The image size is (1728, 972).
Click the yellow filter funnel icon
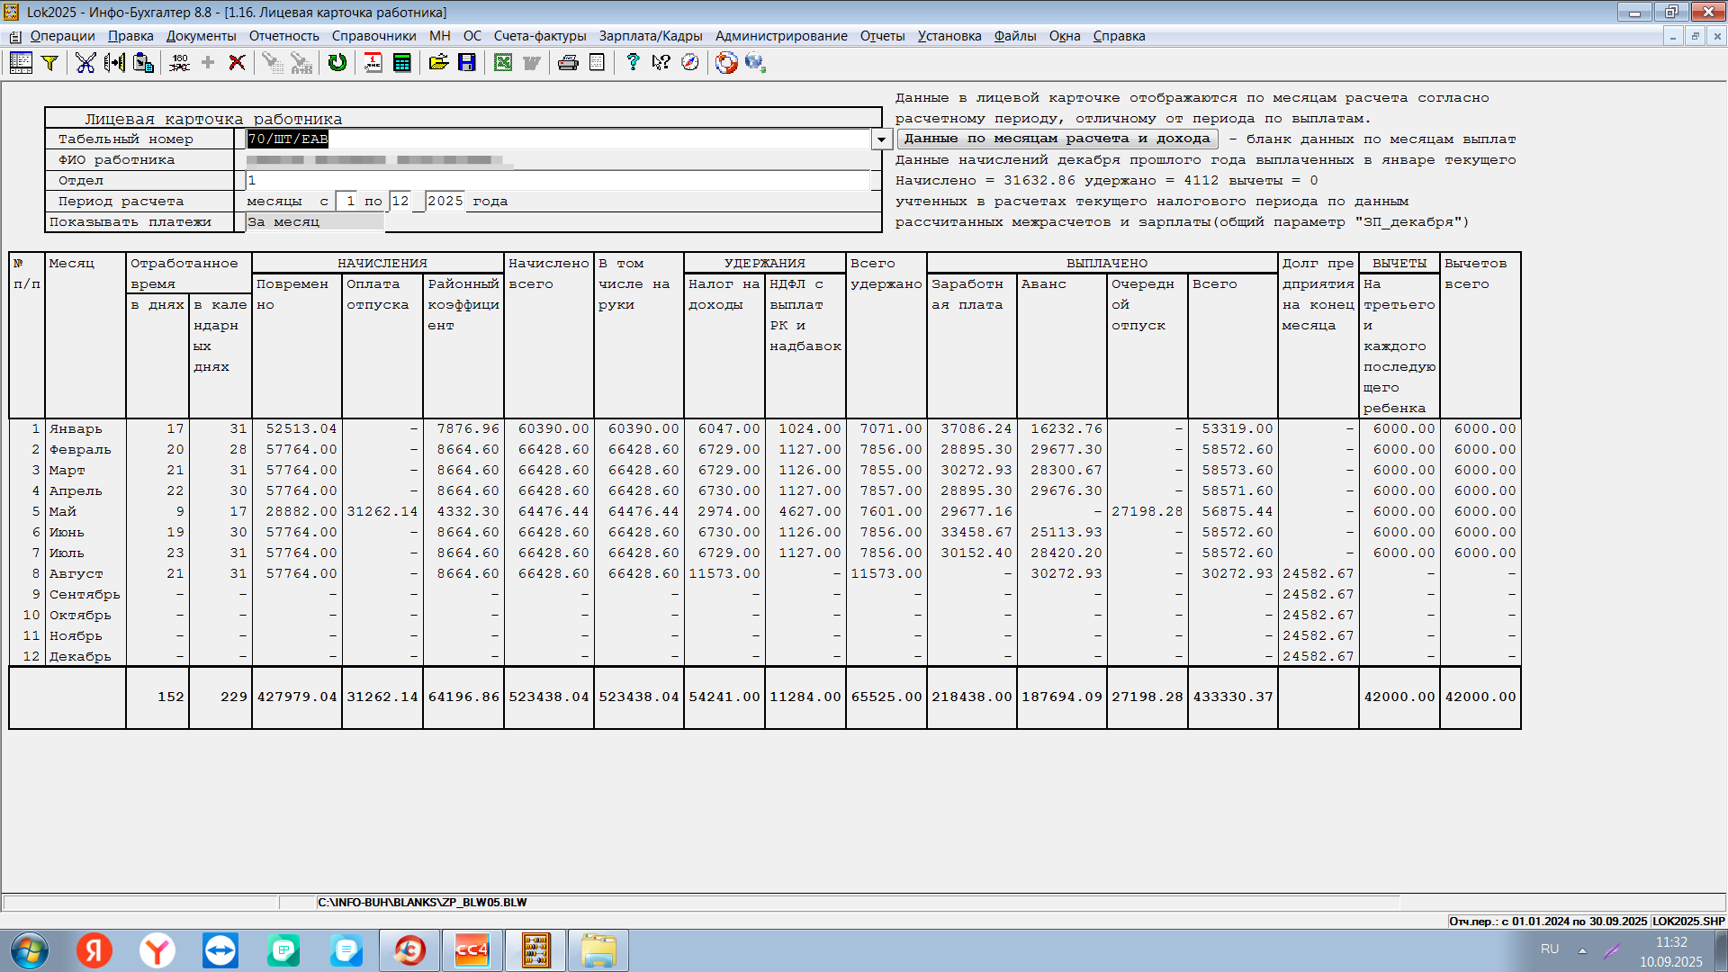[x=50, y=62]
